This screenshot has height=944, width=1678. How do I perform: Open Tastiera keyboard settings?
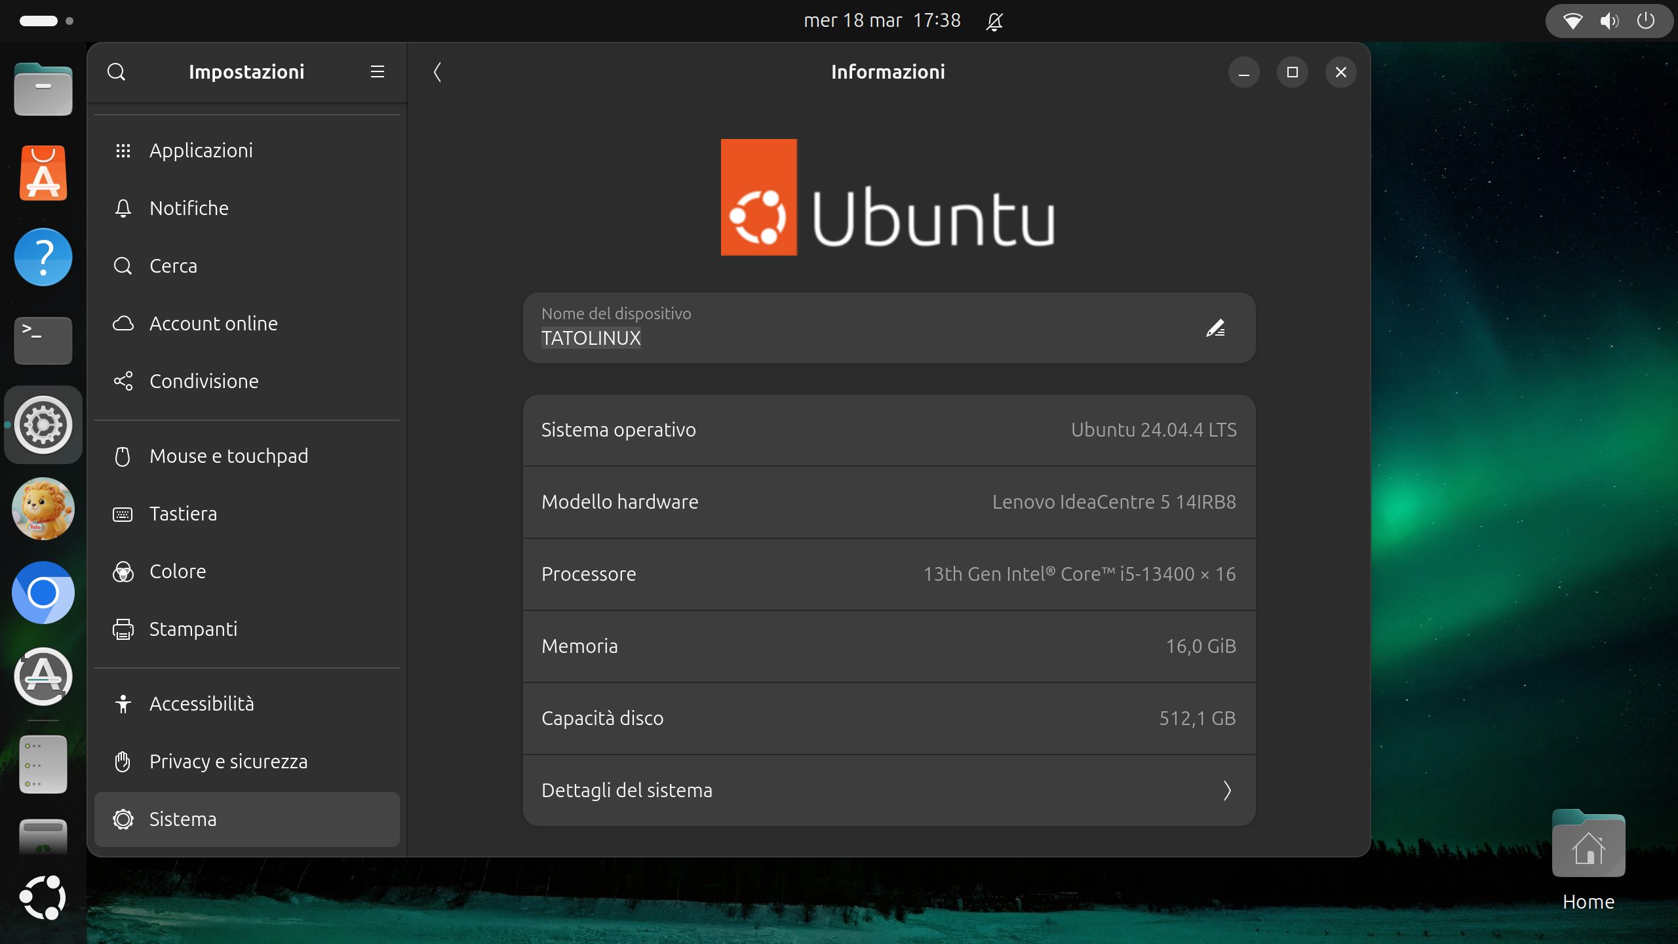pos(183,513)
